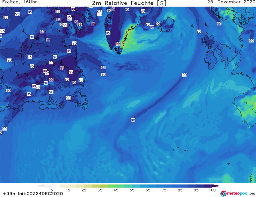Click the Ireland outline on the map
This screenshot has height=197, width=256.
click(211, 60)
